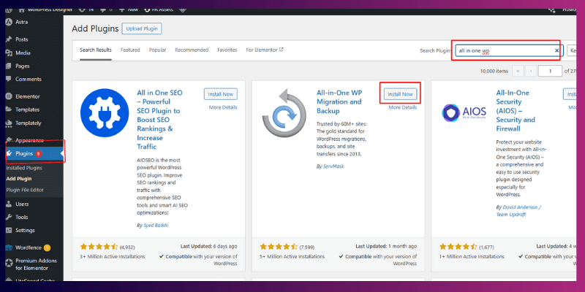The width and height of the screenshot is (585, 292).
Task: Click the Premium Addons star icon
Action: (9, 263)
